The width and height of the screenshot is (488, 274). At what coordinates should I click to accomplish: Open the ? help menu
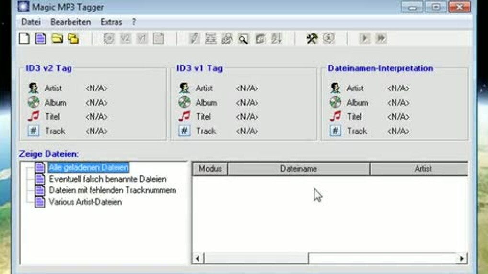click(x=134, y=22)
